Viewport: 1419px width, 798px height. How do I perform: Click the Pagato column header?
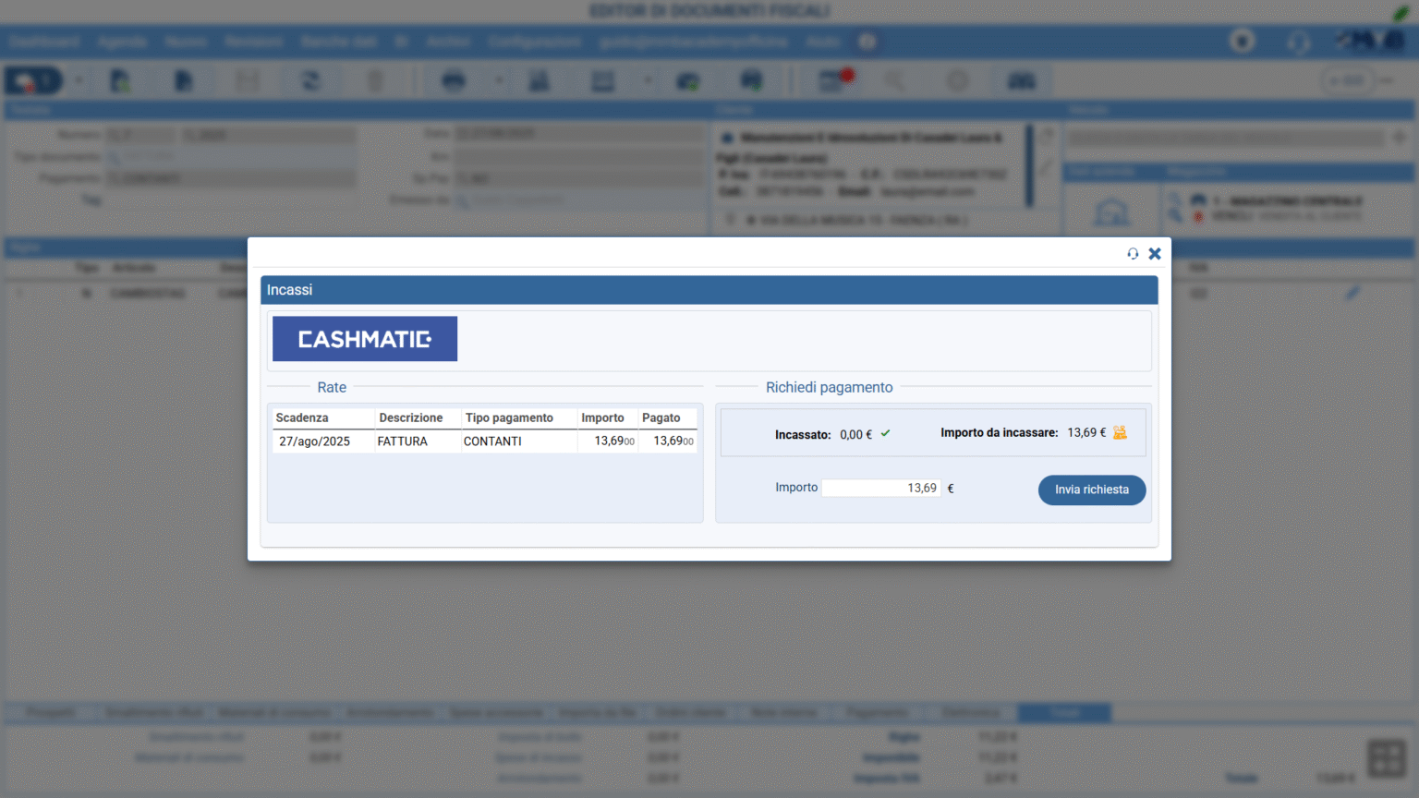coord(661,417)
